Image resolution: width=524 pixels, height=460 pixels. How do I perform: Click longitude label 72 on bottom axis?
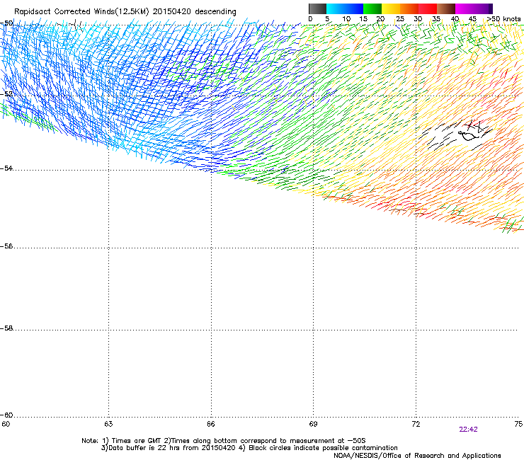(x=416, y=424)
